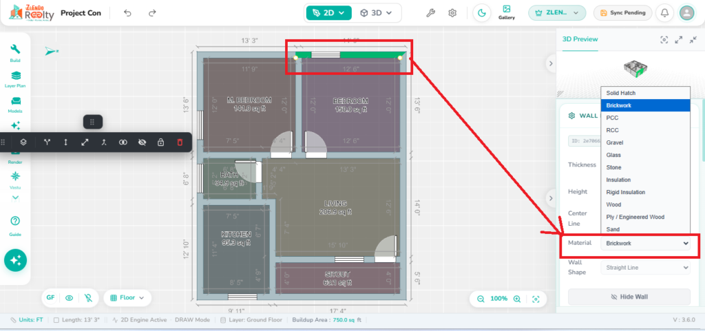The height and width of the screenshot is (331, 705).
Task: Toggle the eye-slash hide icon in floating toolbar
Action: click(143, 142)
